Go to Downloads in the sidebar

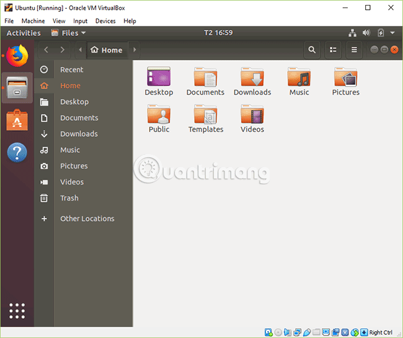point(84,134)
